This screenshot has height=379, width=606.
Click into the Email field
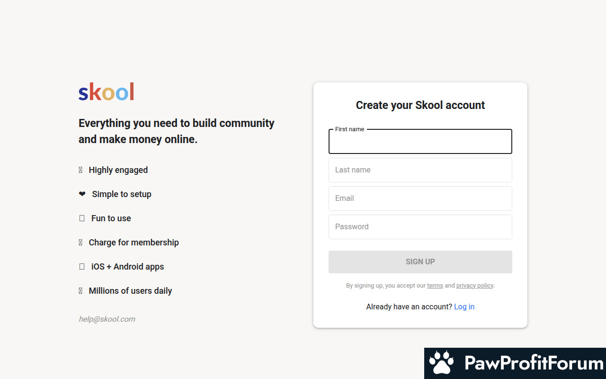click(x=420, y=199)
